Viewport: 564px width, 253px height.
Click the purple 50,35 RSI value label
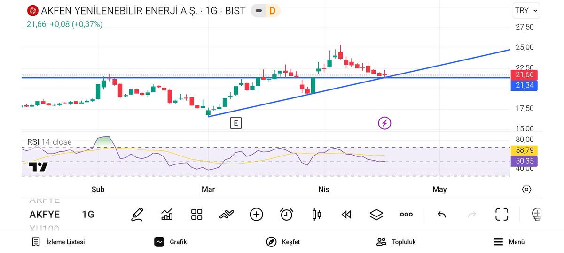(x=524, y=161)
